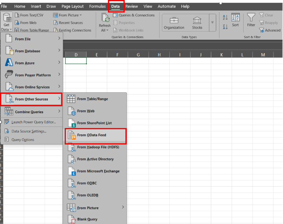
Task: Expand the Combine Queries submenu
Action: (32, 112)
